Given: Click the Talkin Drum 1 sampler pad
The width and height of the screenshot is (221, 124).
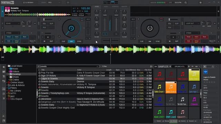Looking at the screenshot, I should [x=159, y=87].
